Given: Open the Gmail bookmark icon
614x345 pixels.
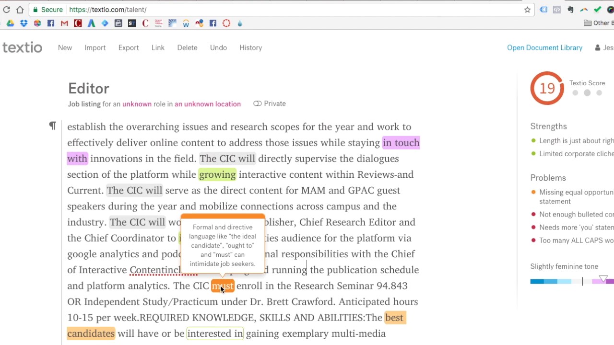Looking at the screenshot, I should tap(64, 23).
